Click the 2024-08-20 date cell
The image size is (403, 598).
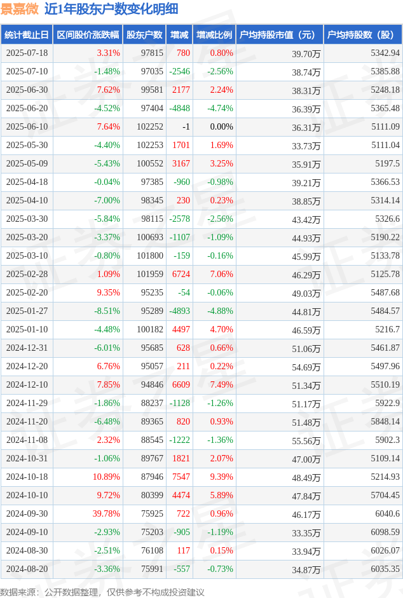click(x=27, y=569)
